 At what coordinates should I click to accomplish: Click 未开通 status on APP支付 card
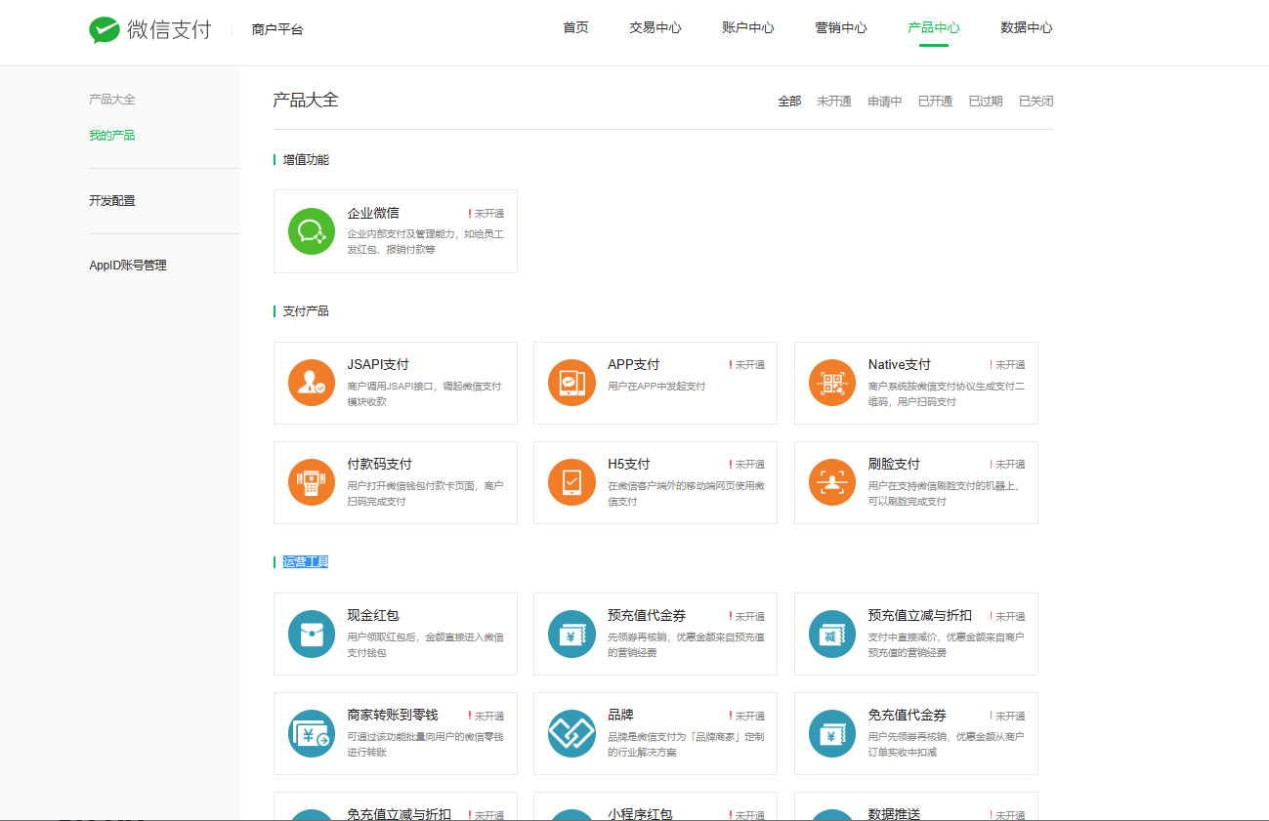pos(747,365)
